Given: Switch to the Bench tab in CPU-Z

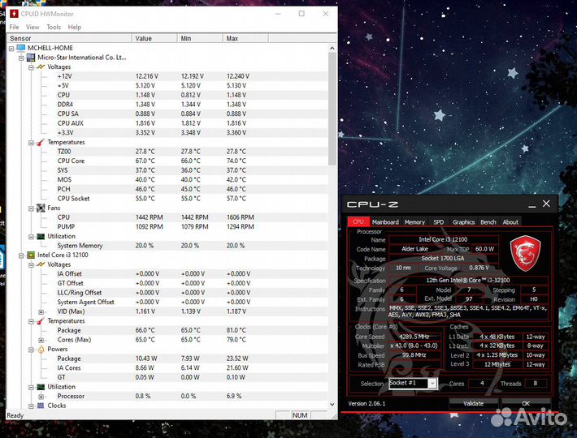Looking at the screenshot, I should 488,222.
